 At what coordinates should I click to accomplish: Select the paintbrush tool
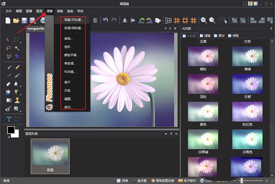(17, 76)
